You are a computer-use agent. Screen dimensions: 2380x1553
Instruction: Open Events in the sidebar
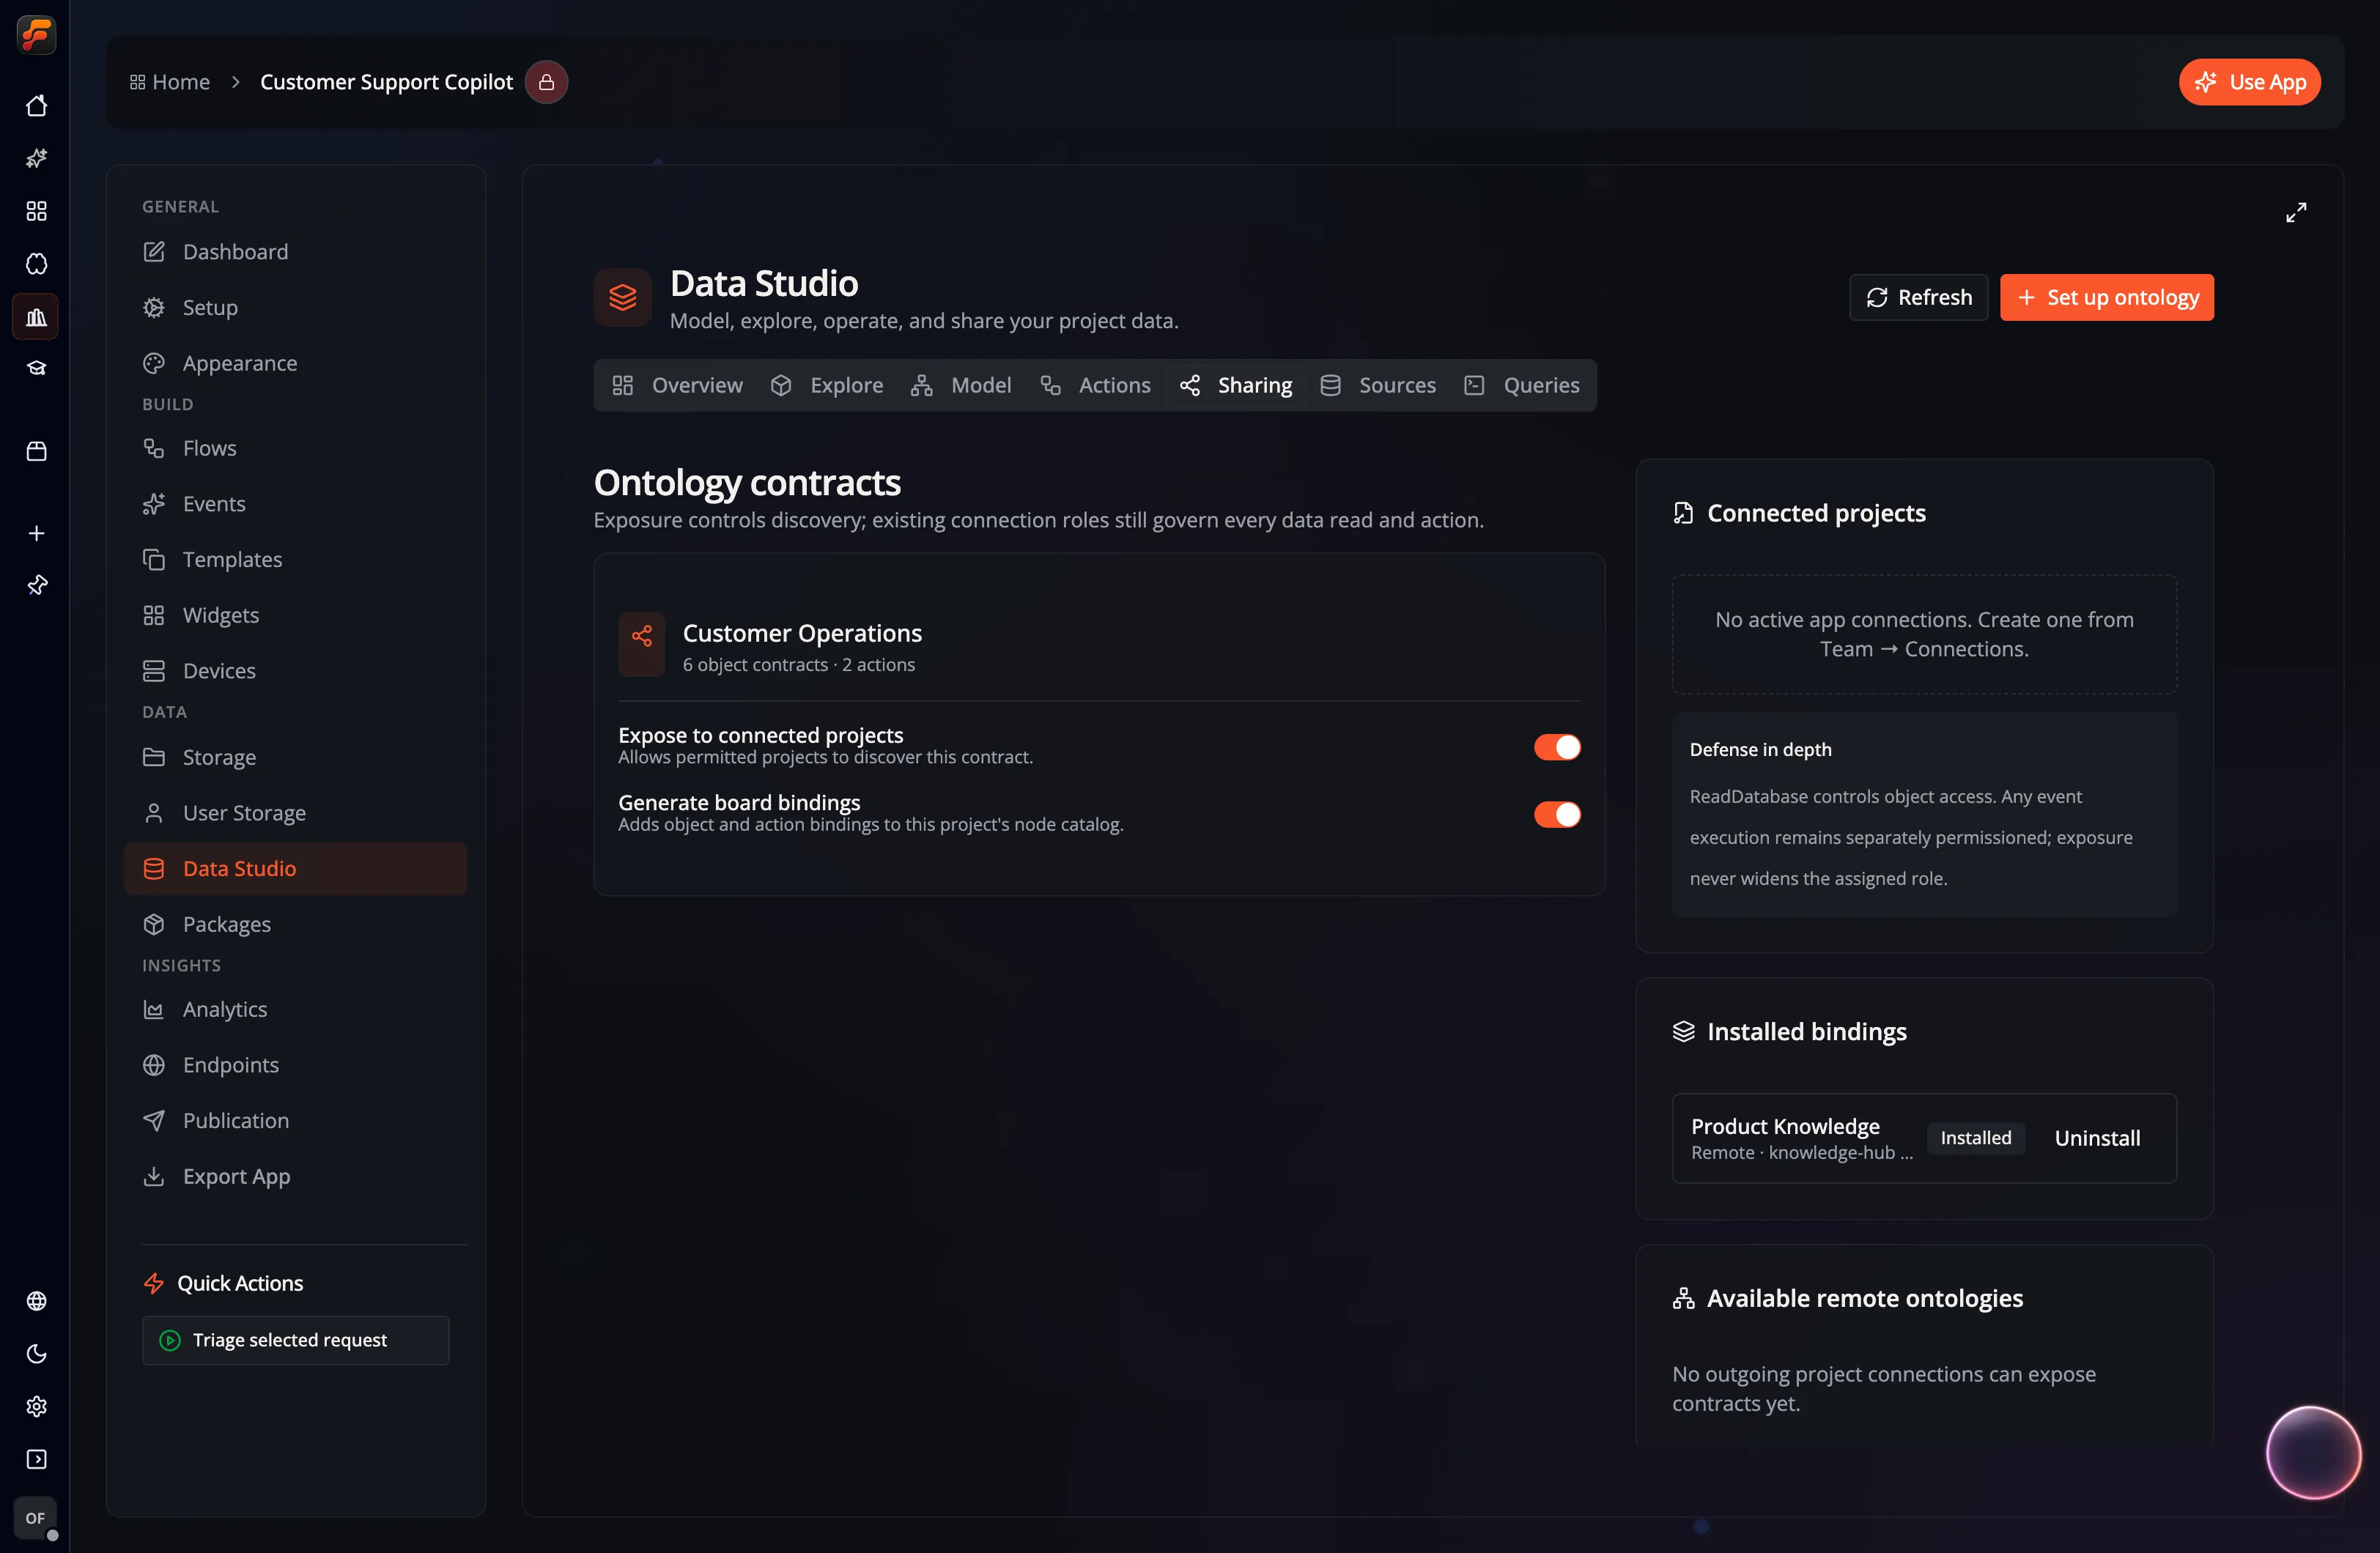295,504
